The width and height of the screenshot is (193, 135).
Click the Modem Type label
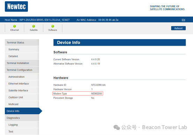(60, 93)
